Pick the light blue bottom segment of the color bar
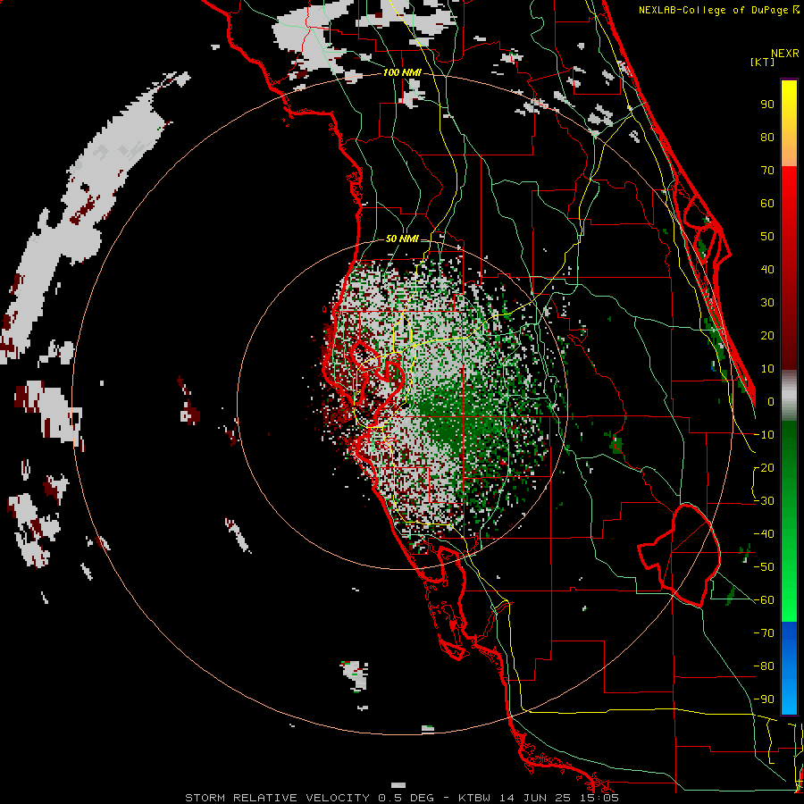 coord(789,698)
